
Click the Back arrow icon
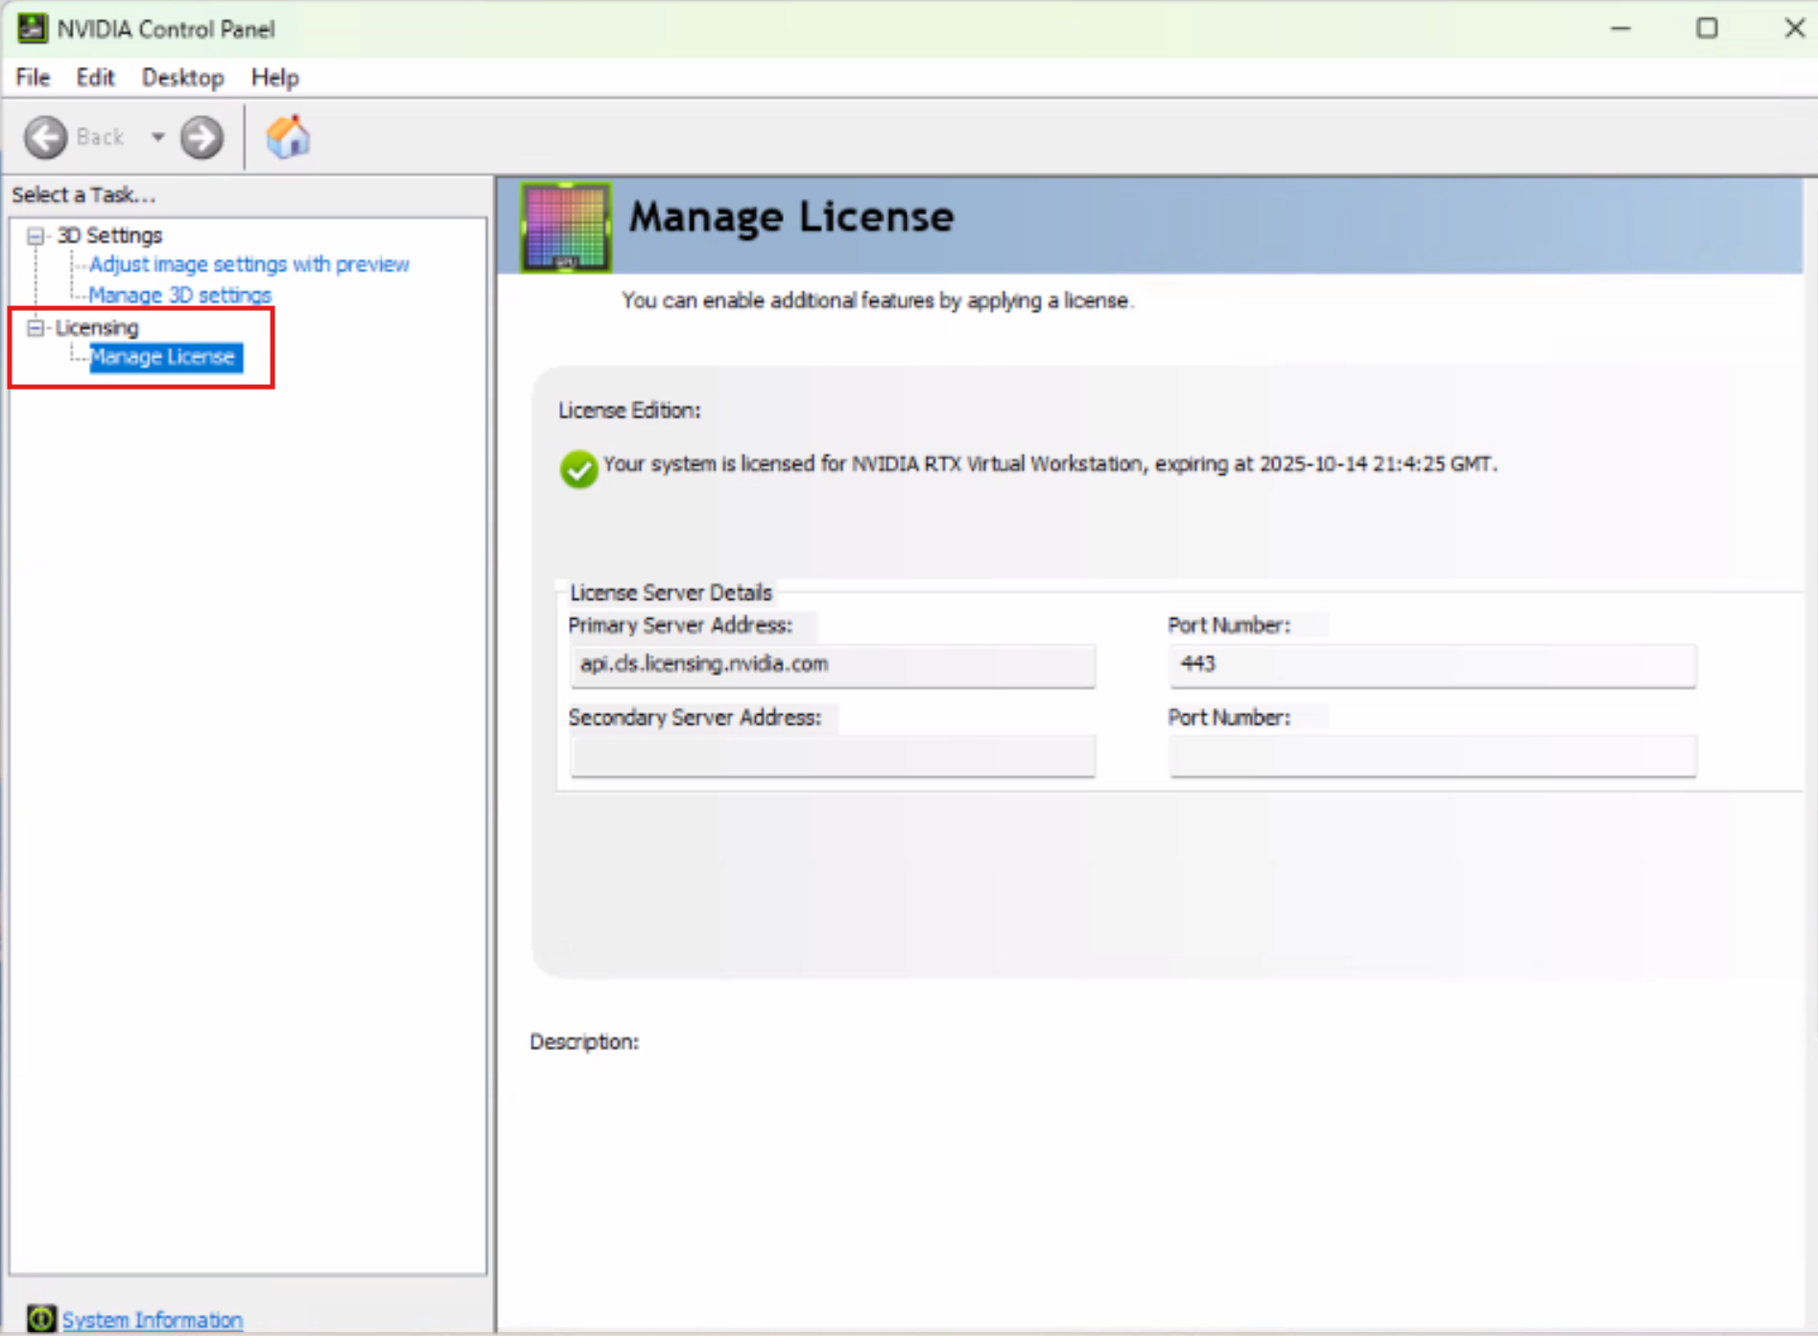coord(45,137)
